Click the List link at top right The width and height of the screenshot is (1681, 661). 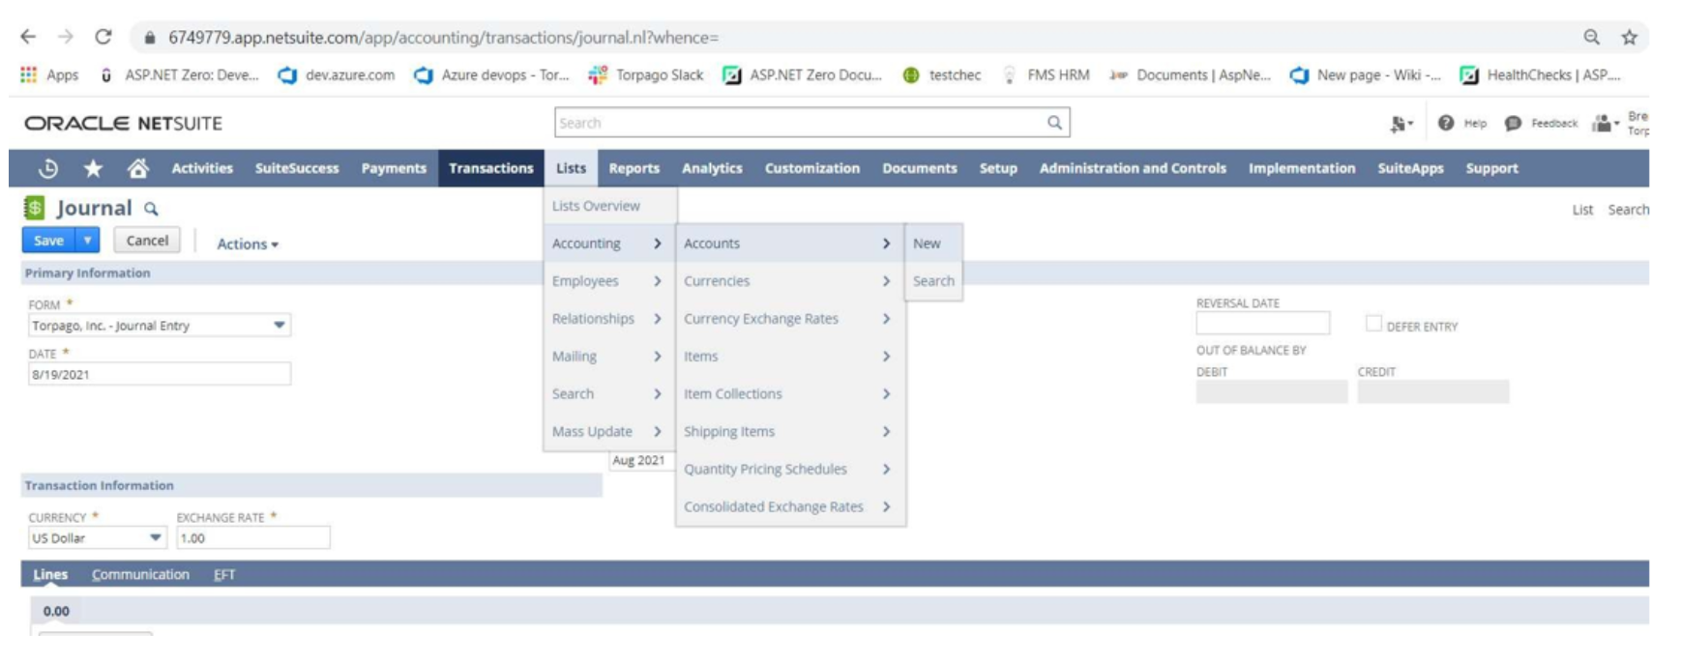pos(1581,210)
